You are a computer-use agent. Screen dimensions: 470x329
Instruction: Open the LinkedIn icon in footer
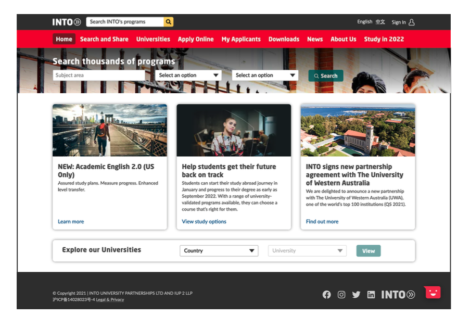(x=371, y=295)
